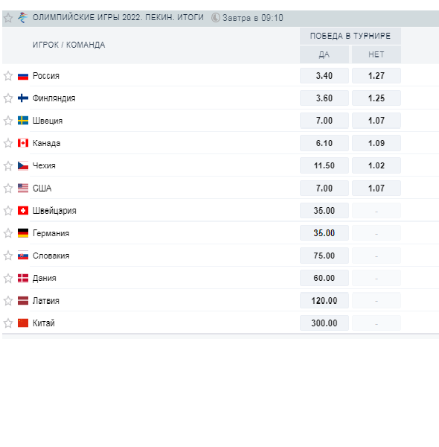Select ДА odds 6.10 for Канада
This screenshot has width=439, height=447.
[x=324, y=143]
